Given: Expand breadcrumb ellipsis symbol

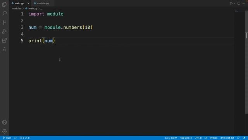Looking at the screenshot, I should click(41, 9).
